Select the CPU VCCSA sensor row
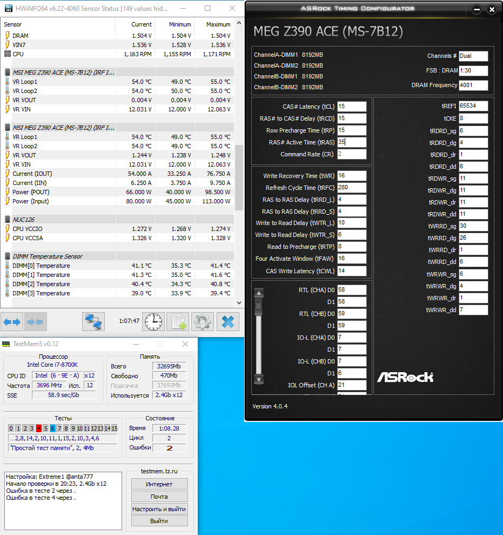 118,238
